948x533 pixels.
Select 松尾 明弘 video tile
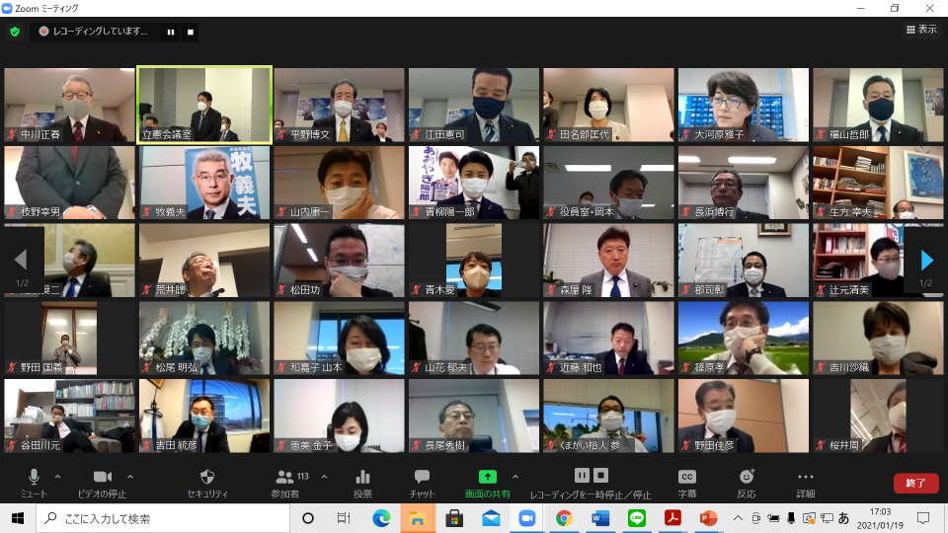(x=204, y=338)
